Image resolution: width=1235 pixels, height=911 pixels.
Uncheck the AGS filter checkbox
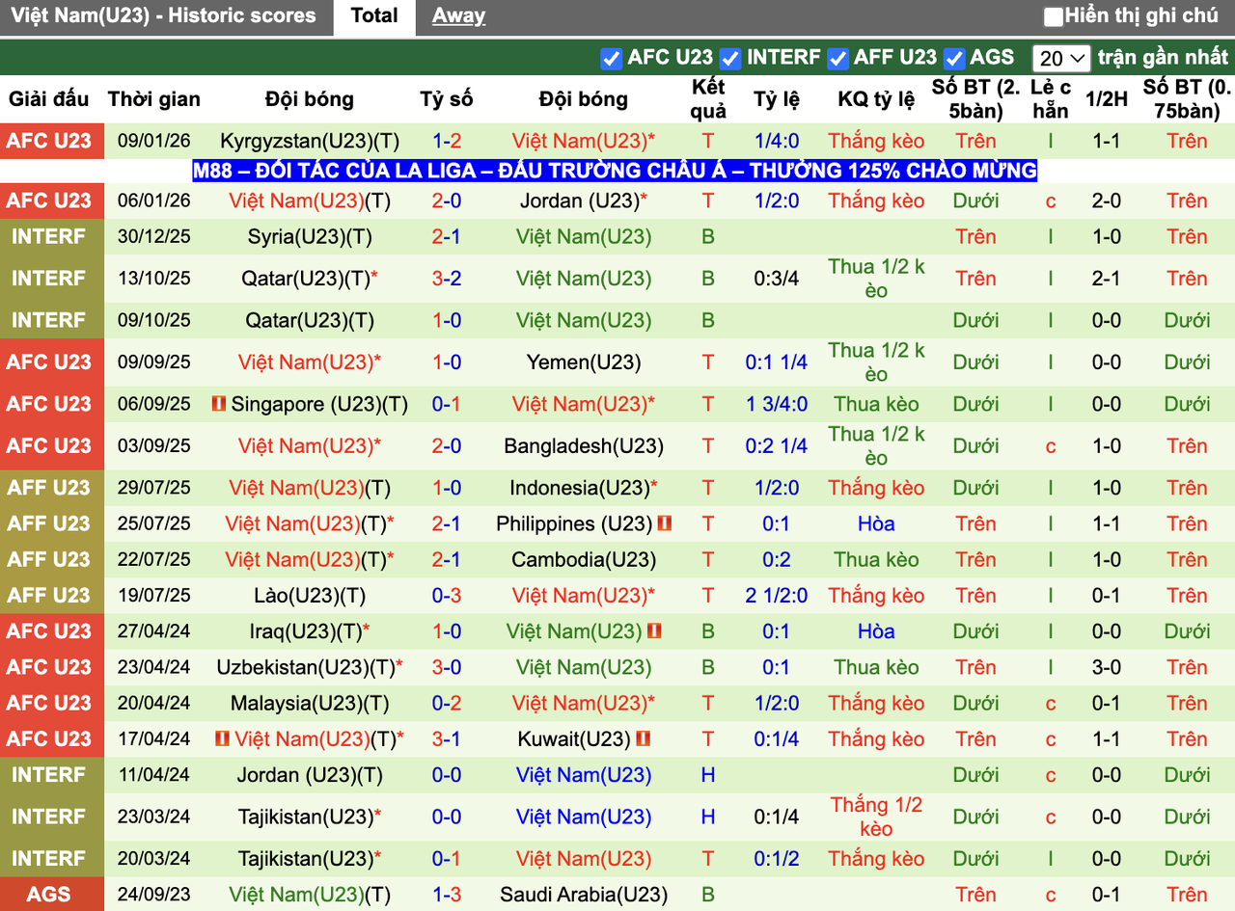953,58
